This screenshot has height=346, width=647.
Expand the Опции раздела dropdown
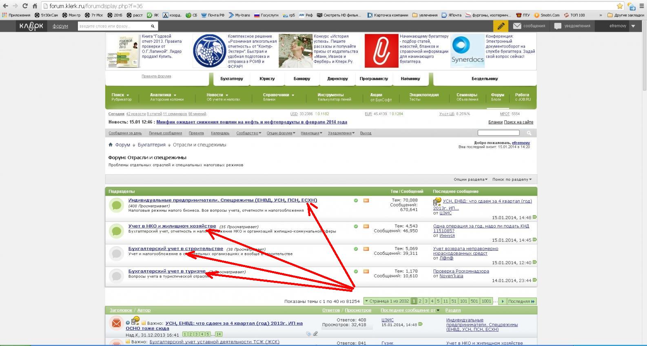tap(470, 180)
